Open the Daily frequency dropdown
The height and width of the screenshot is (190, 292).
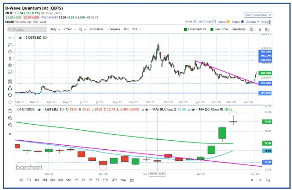pos(54,29)
